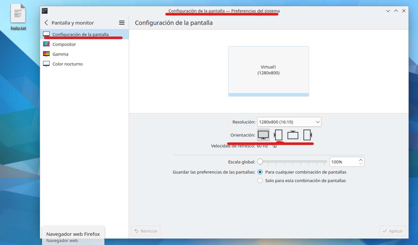This screenshot has width=418, height=245.
Task: Click the refresh rate info icon
Action: pos(275,146)
